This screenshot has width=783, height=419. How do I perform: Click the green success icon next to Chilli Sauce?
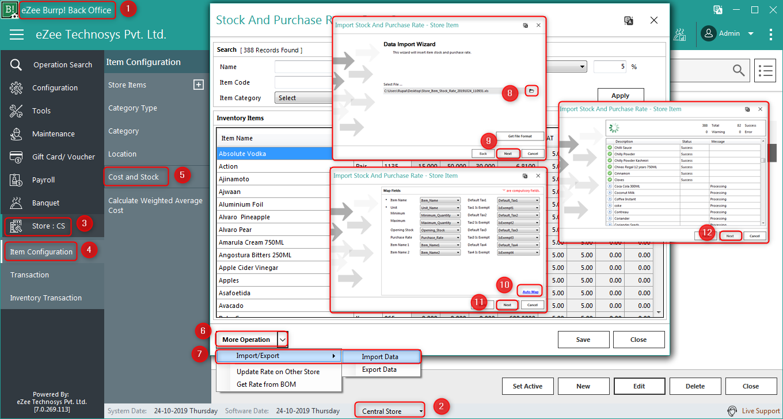click(610, 148)
